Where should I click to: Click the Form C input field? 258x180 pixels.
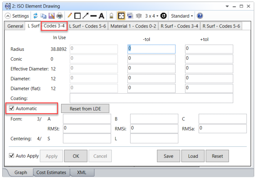pyautogui.click(x=223, y=119)
